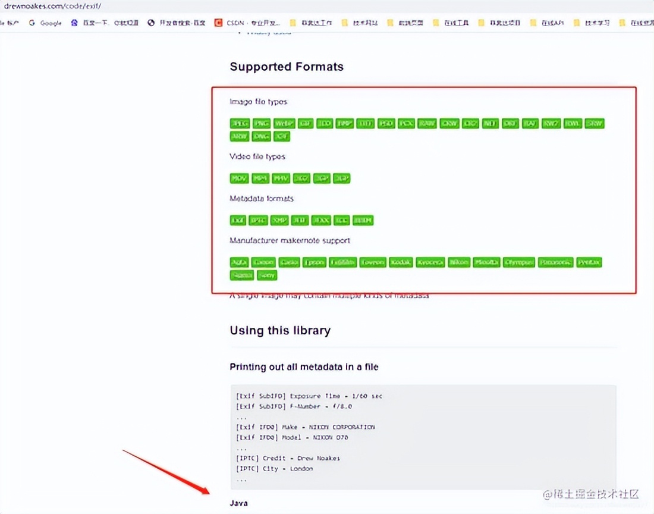Click the 8BIM metadata badge
The width and height of the screenshot is (654, 514).
click(x=363, y=220)
